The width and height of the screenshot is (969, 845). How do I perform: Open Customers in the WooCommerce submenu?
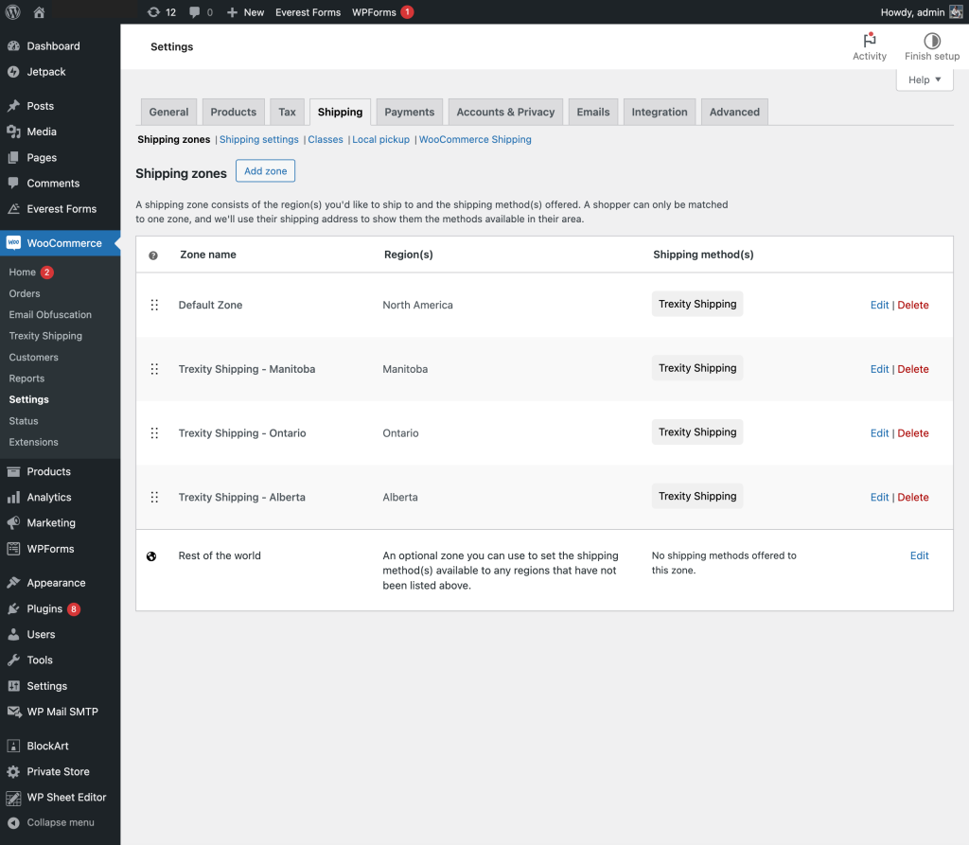point(33,358)
